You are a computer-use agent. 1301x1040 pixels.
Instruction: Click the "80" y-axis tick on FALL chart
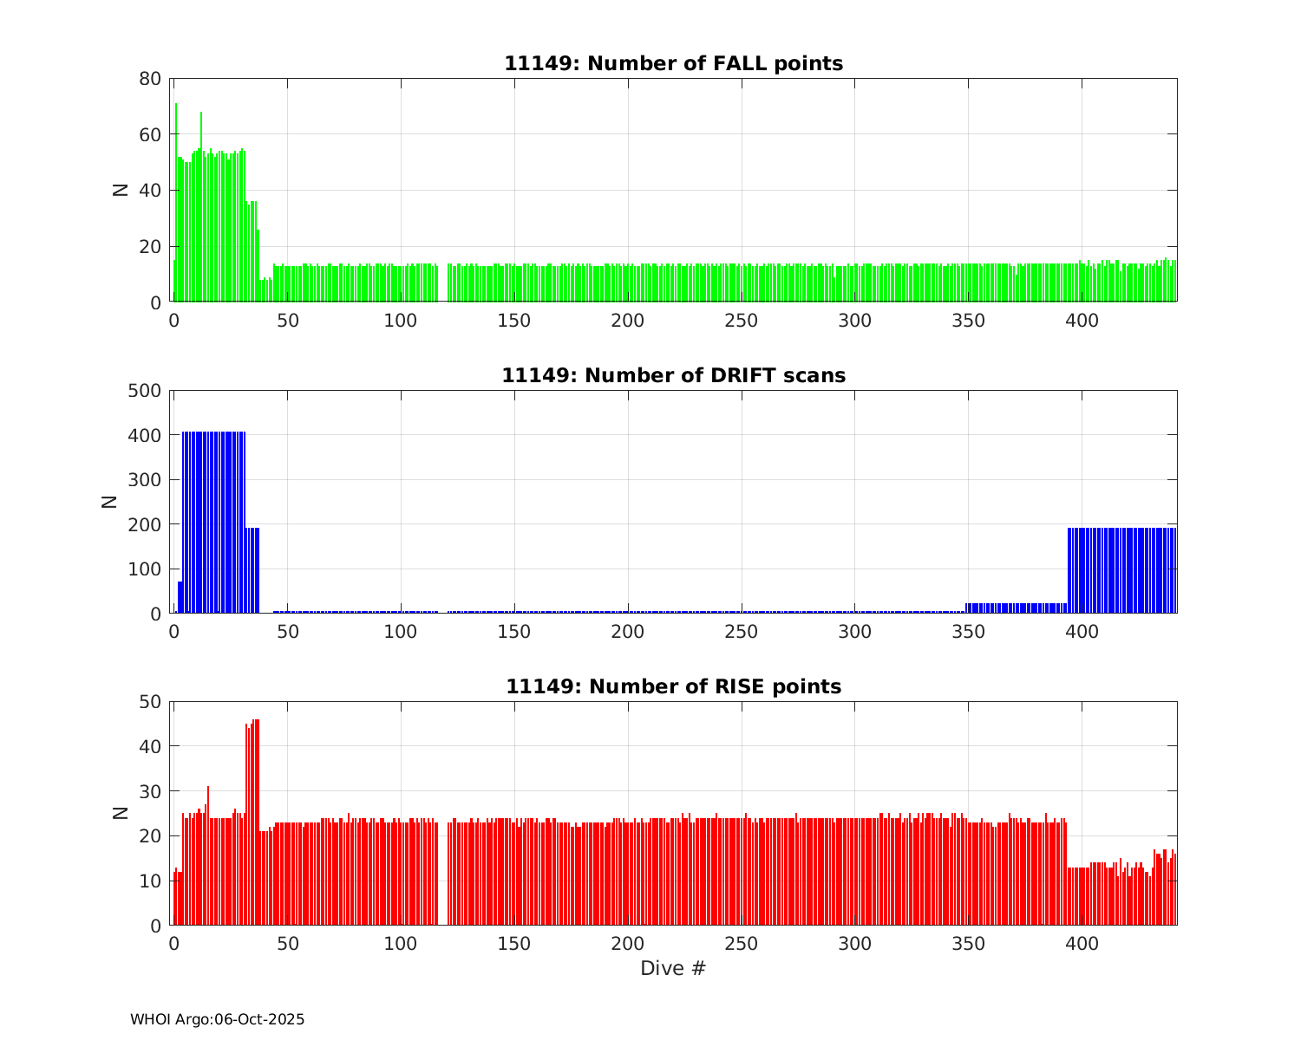tap(149, 79)
